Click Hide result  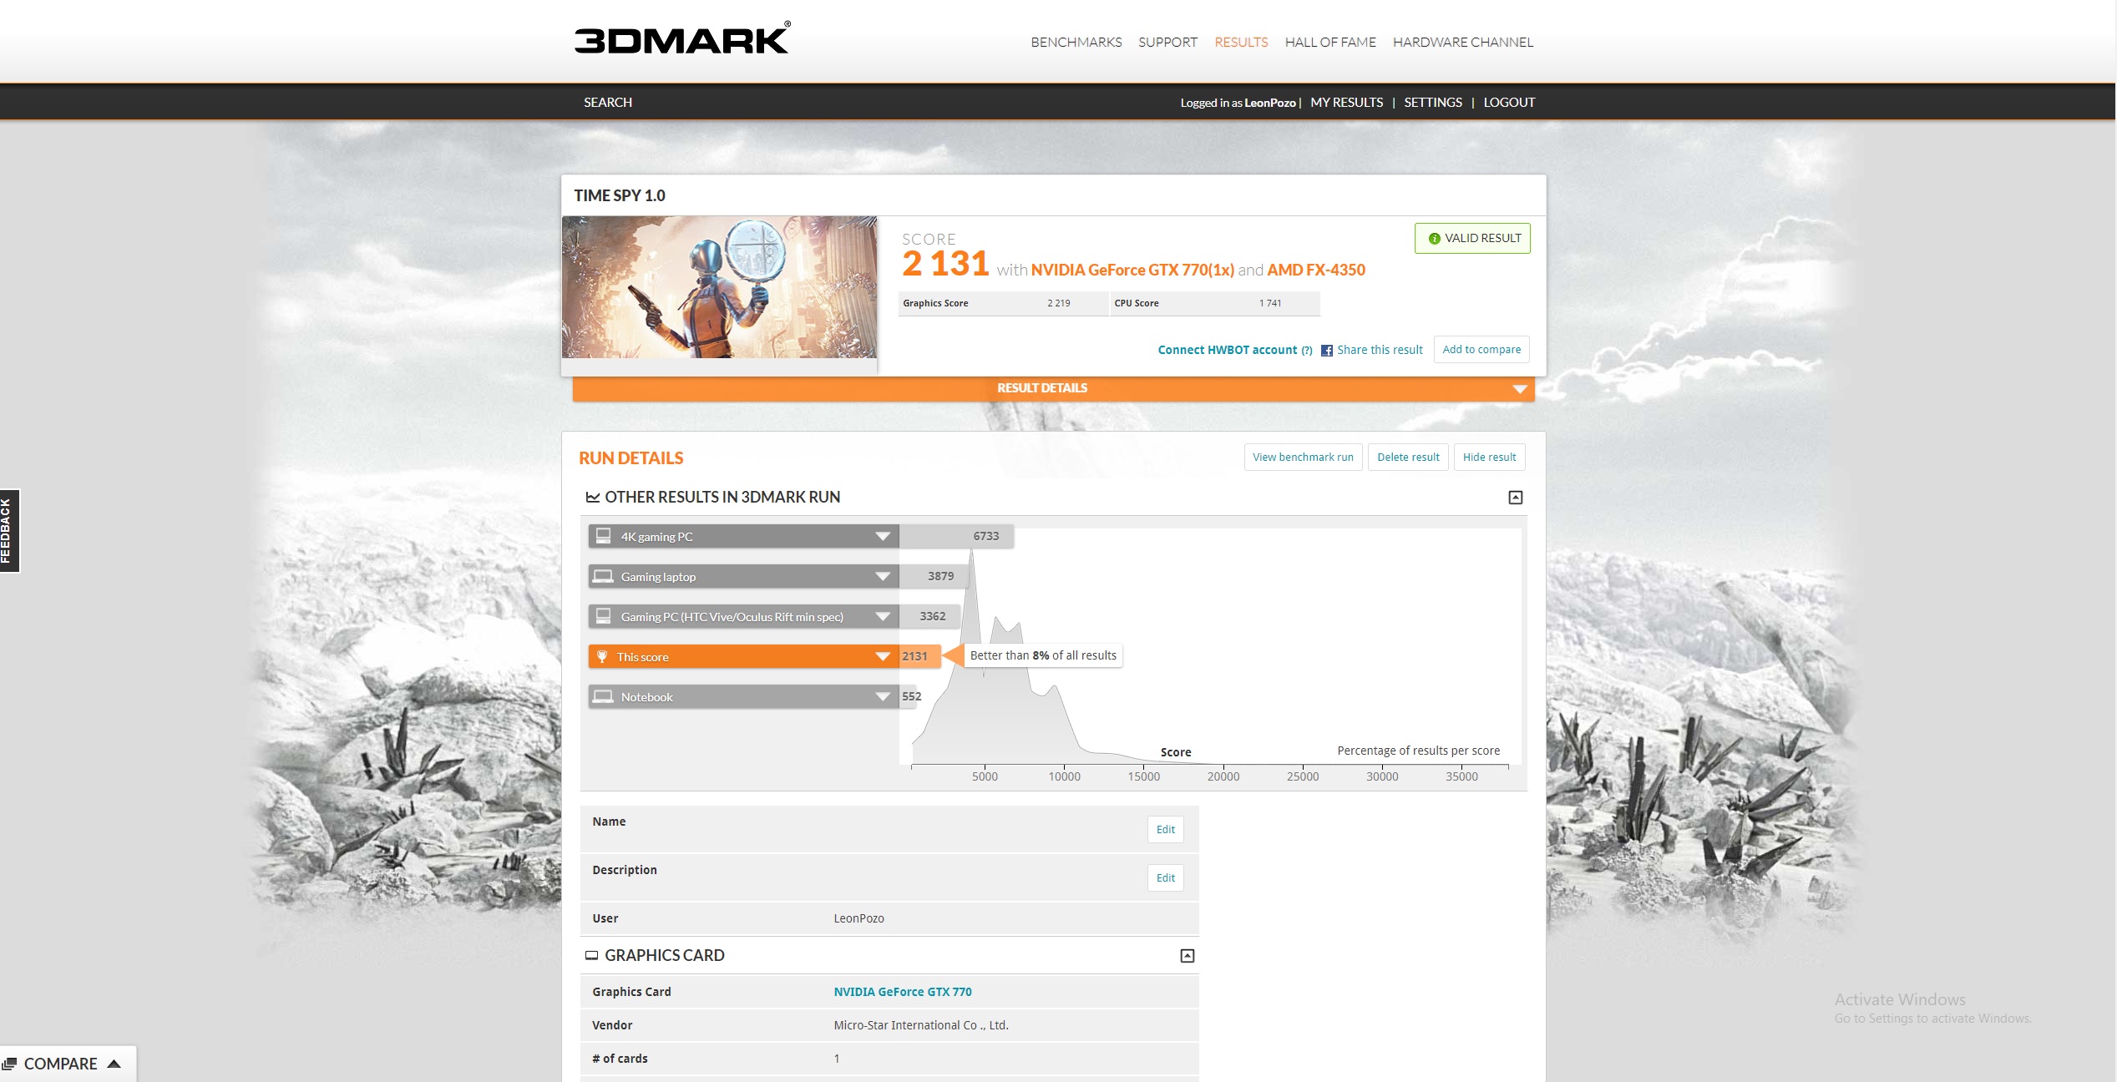pos(1488,457)
